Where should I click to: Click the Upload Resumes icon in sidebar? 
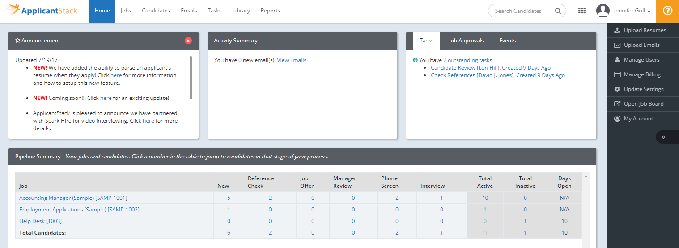point(617,30)
